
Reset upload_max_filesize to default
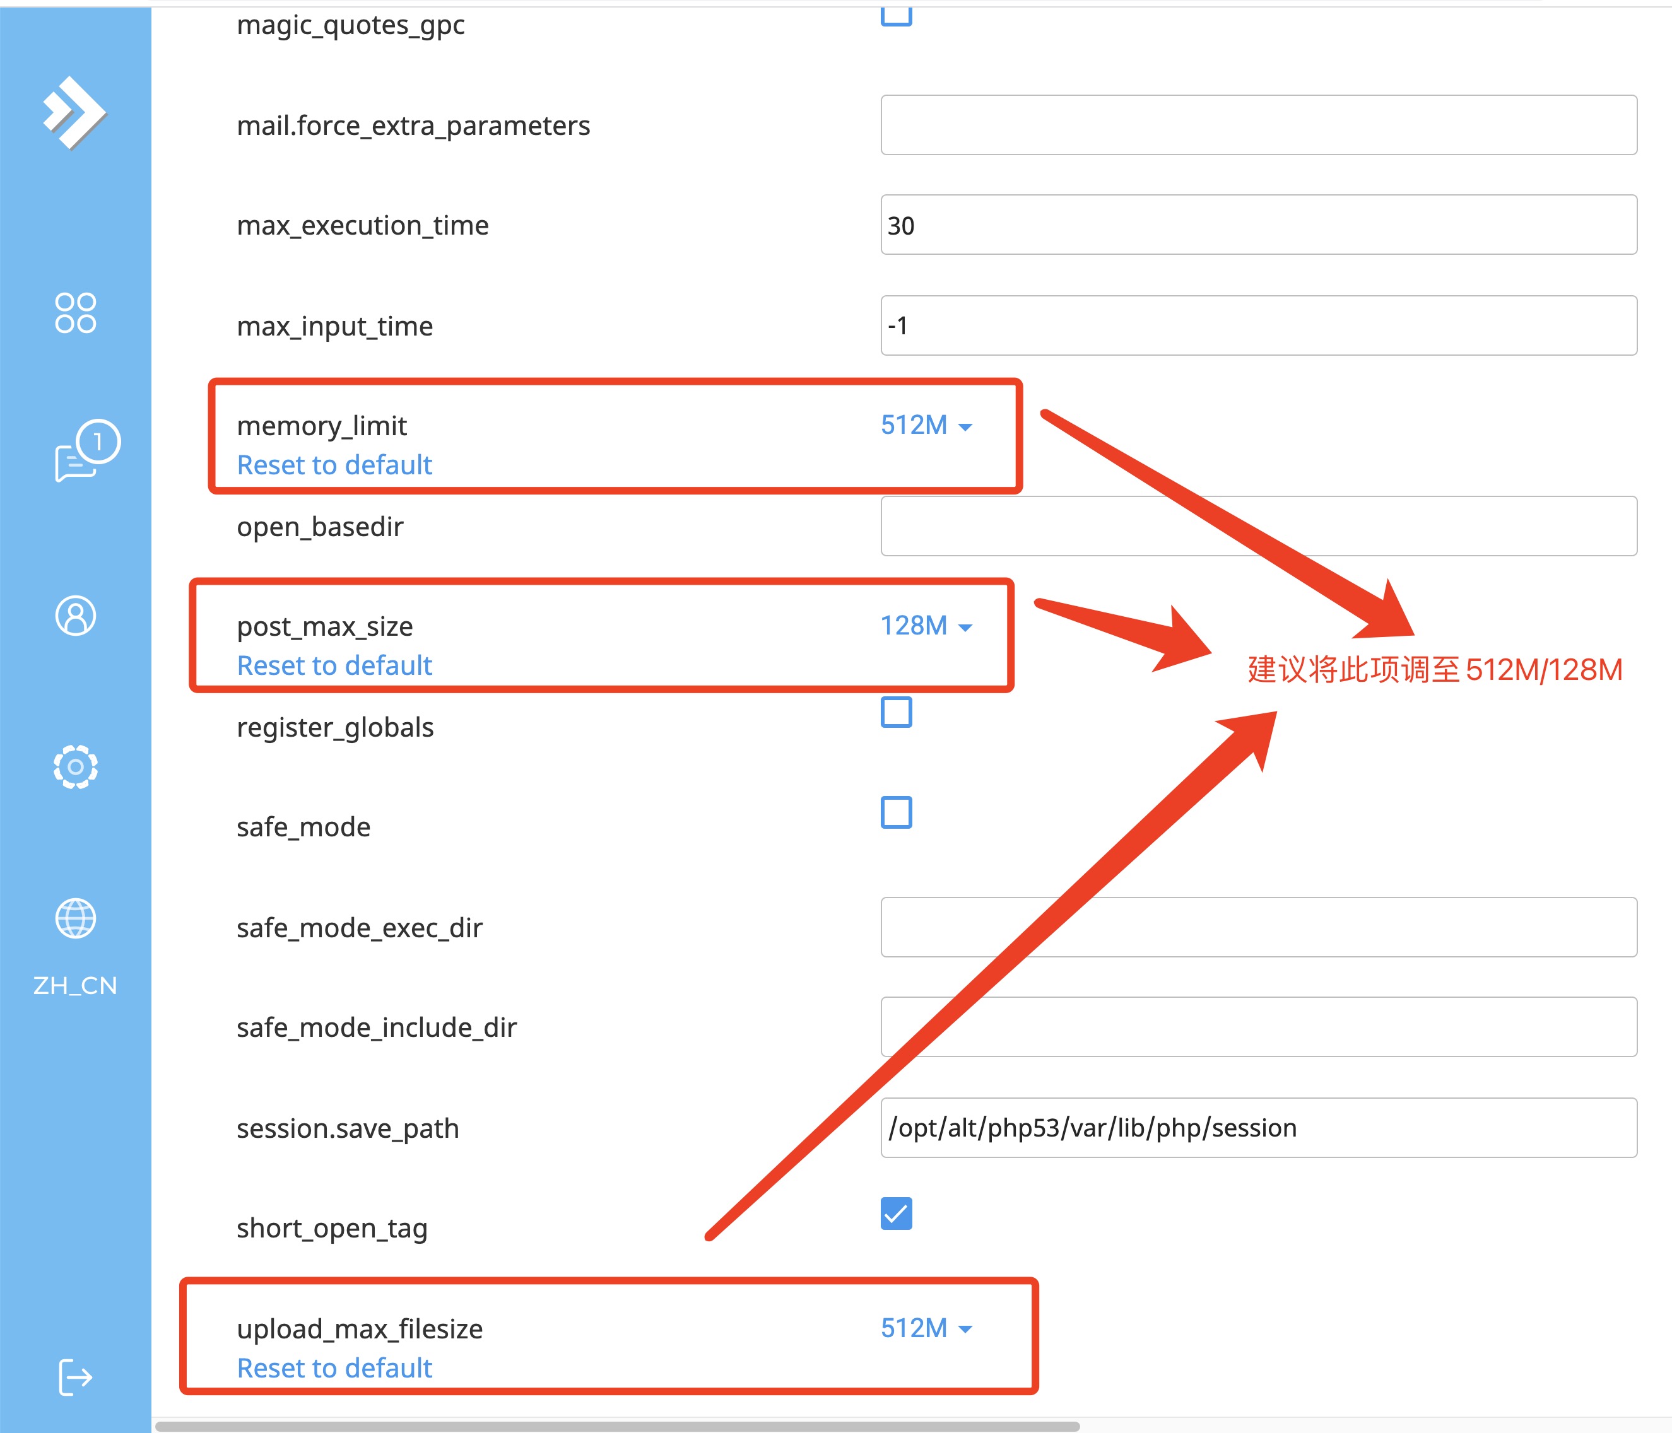334,1369
